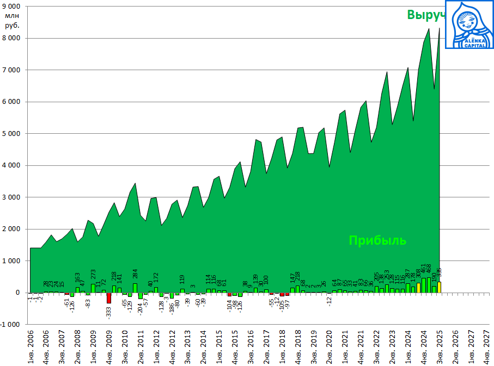Click the green Выручка series label
The image size is (494, 366).
point(426,15)
